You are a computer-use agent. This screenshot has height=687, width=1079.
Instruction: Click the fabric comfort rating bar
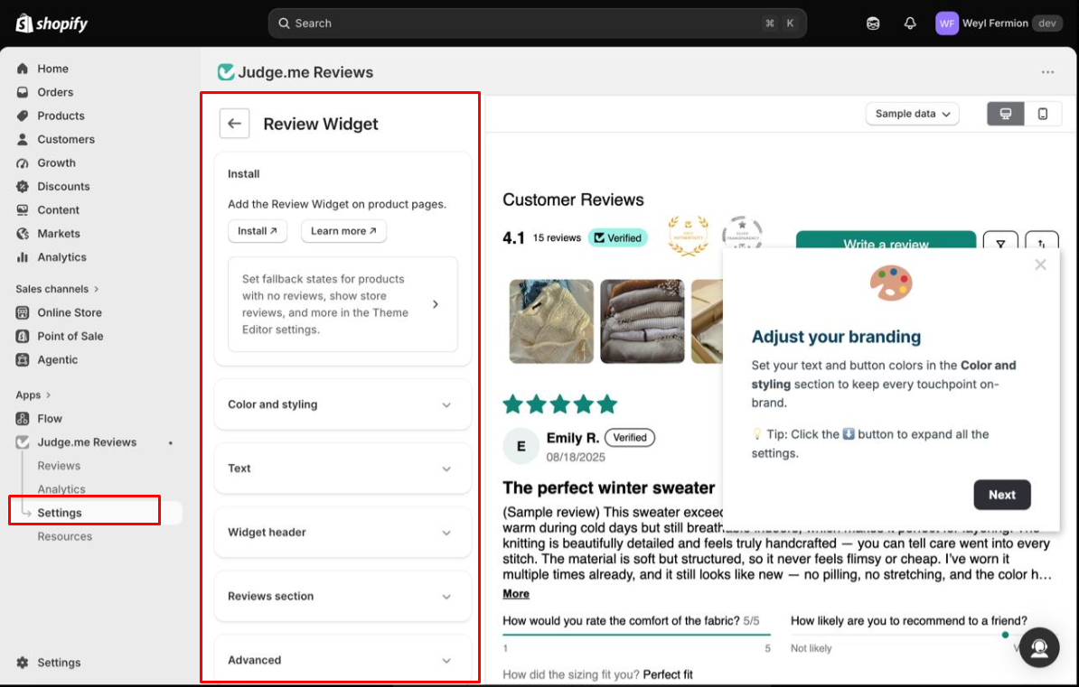pyautogui.click(x=636, y=634)
